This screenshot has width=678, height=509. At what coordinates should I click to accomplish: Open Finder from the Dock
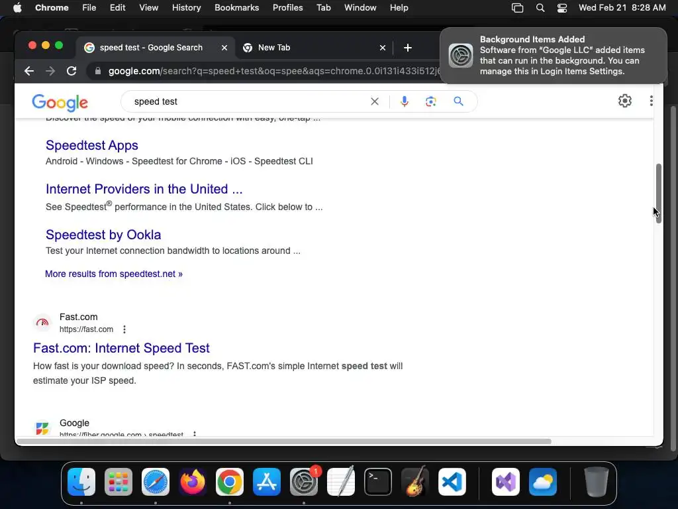click(x=81, y=482)
